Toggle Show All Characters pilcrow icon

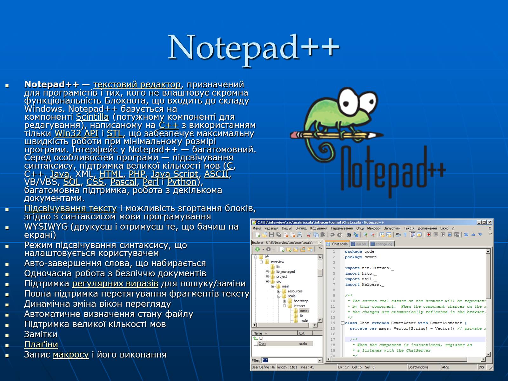tap(405, 235)
